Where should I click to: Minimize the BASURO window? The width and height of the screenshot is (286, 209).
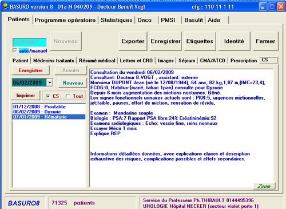pos(263,7)
